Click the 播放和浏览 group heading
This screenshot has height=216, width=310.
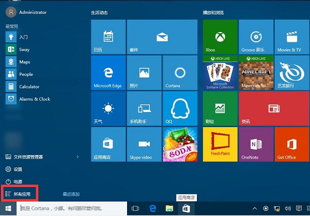coord(213,12)
